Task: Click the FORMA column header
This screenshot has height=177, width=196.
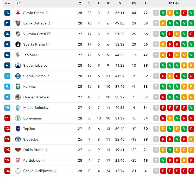Action: [174, 3]
